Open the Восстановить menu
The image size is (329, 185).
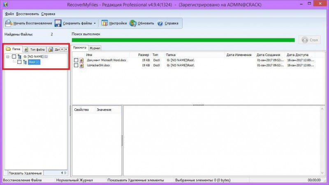[x=28, y=14]
